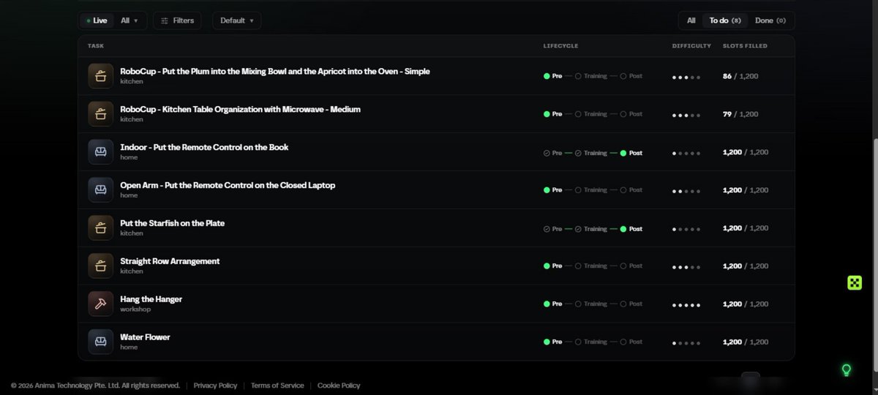Open the Cookie Policy link
878x395 pixels.
click(x=339, y=385)
